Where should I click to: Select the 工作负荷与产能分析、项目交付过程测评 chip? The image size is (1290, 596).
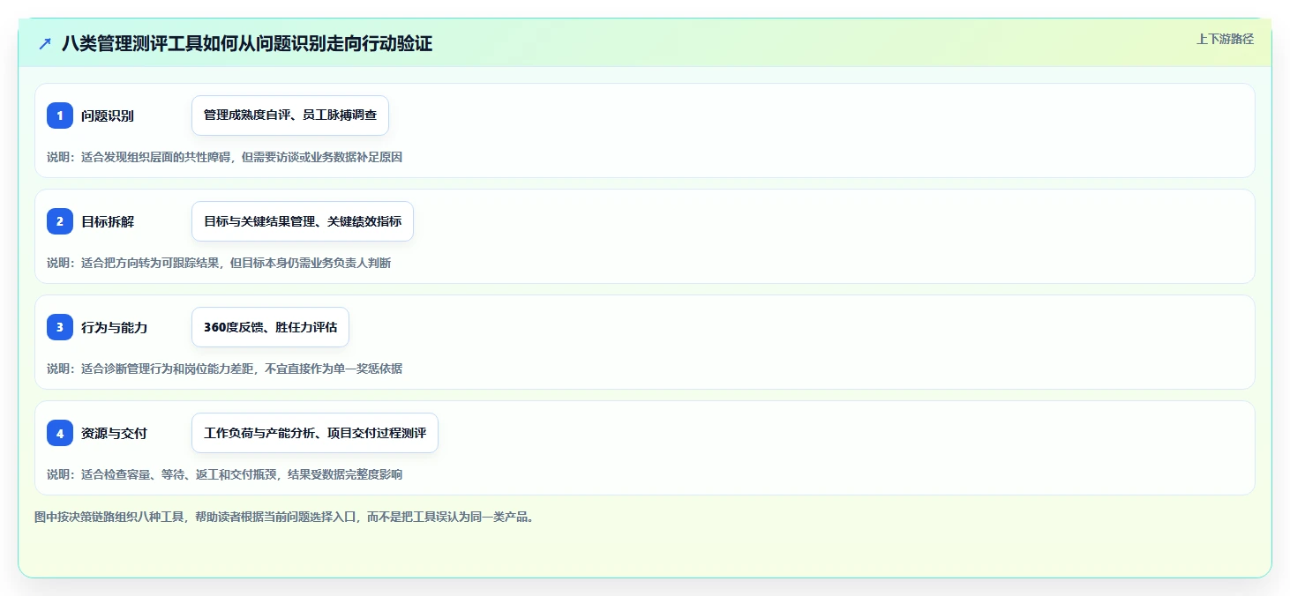pyautogui.click(x=315, y=433)
